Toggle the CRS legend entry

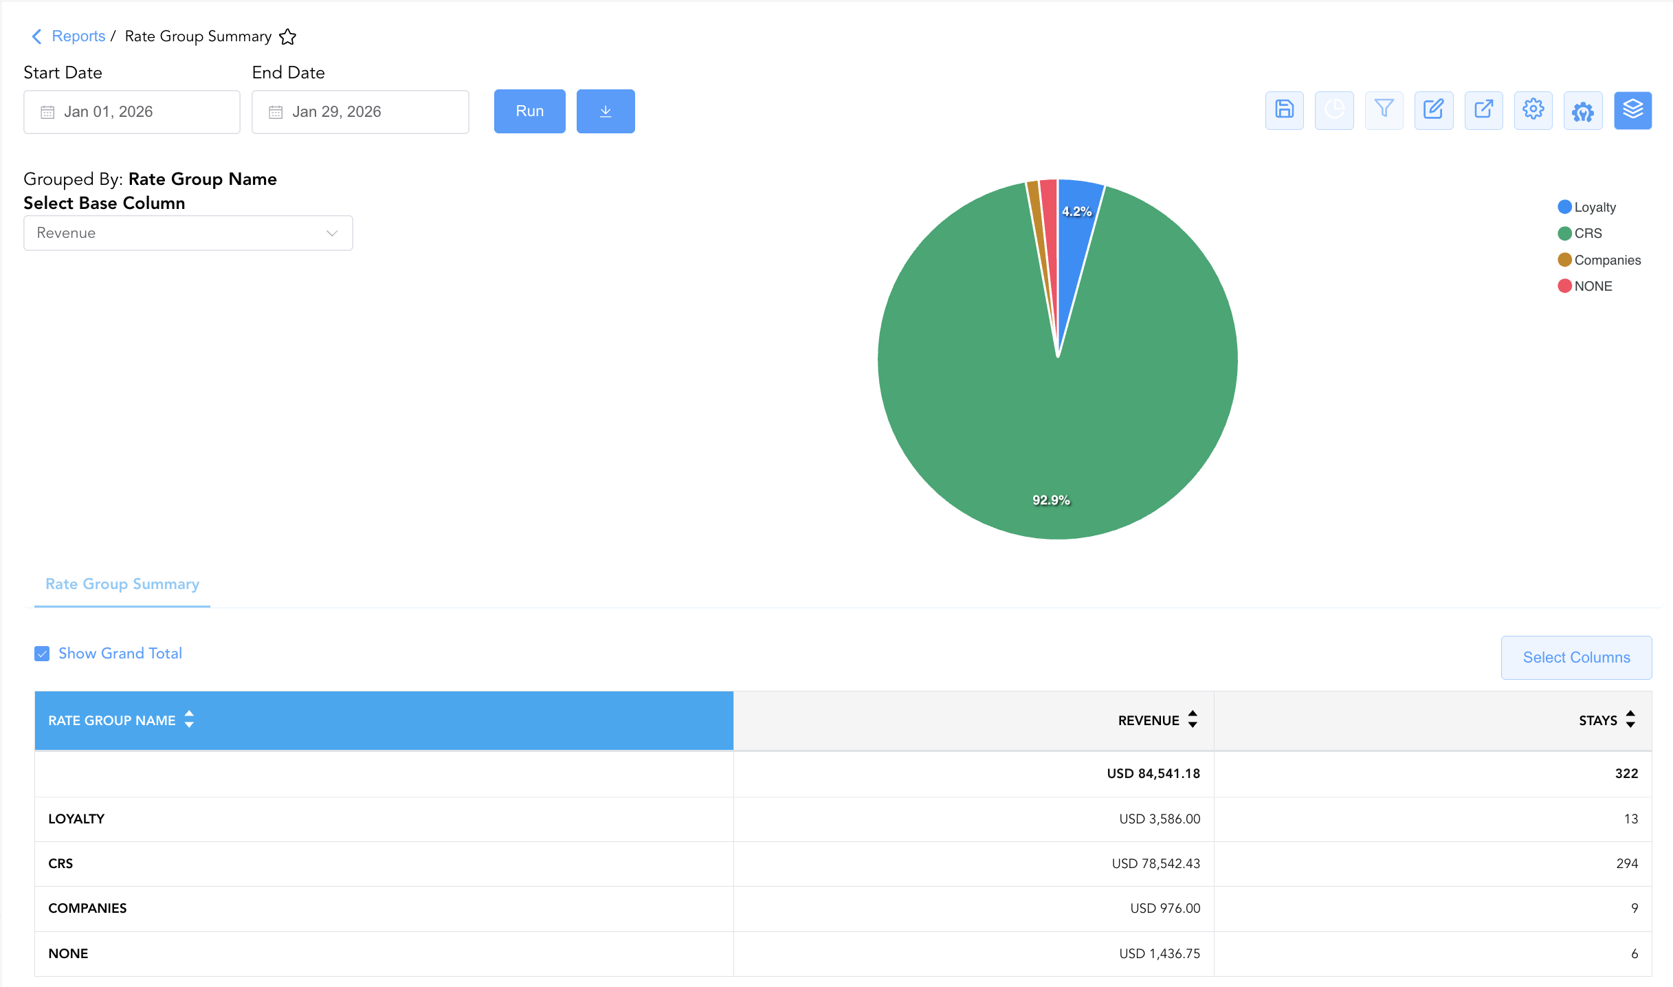[1580, 234]
